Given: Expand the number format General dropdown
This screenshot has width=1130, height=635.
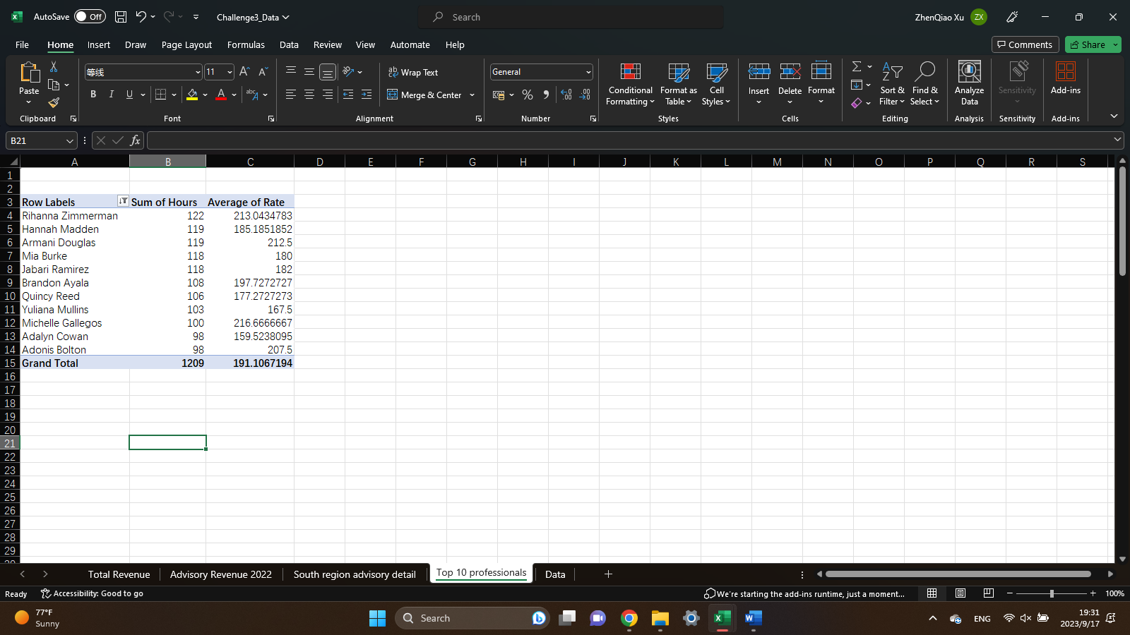Looking at the screenshot, I should click(588, 72).
